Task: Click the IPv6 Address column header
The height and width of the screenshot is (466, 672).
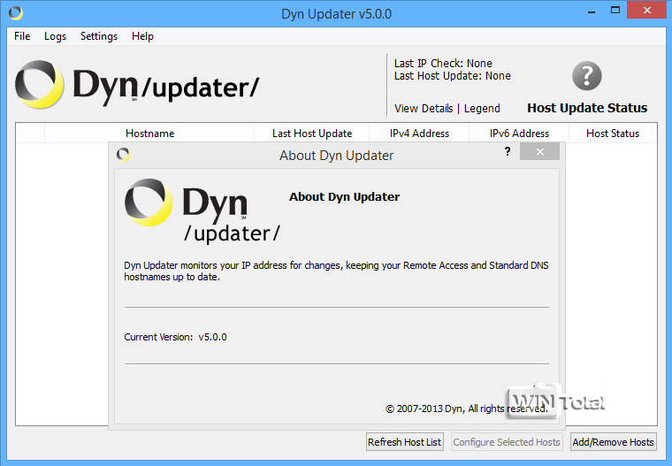Action: click(519, 134)
